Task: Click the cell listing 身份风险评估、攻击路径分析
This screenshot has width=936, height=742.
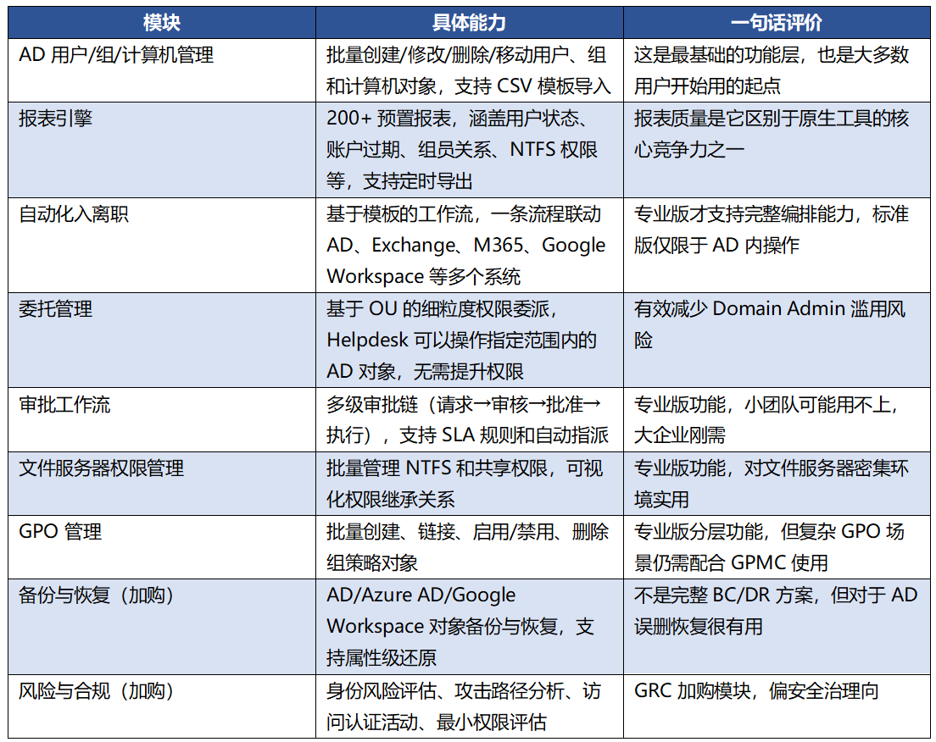Action: [x=469, y=706]
